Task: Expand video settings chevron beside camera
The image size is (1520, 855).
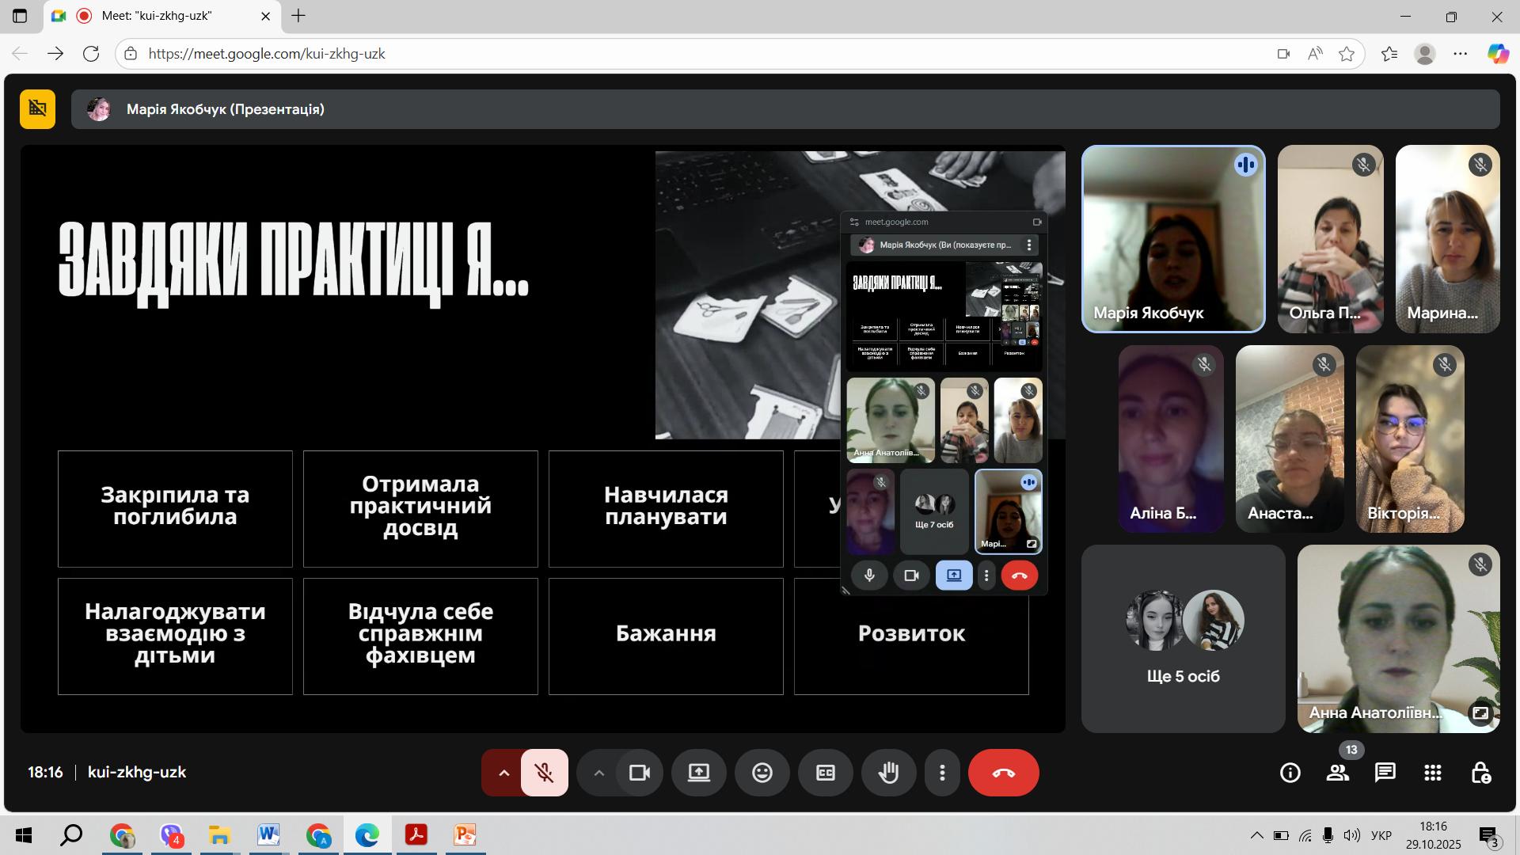Action: click(x=598, y=773)
